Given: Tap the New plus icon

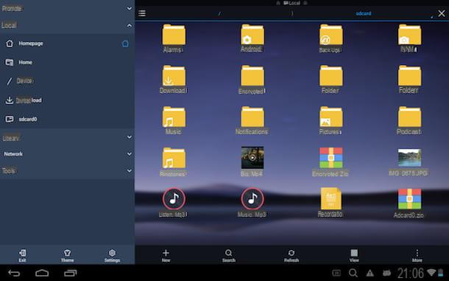Looking at the screenshot, I should 166,255.
